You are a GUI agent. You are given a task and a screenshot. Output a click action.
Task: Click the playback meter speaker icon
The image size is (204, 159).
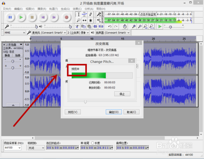99,20
